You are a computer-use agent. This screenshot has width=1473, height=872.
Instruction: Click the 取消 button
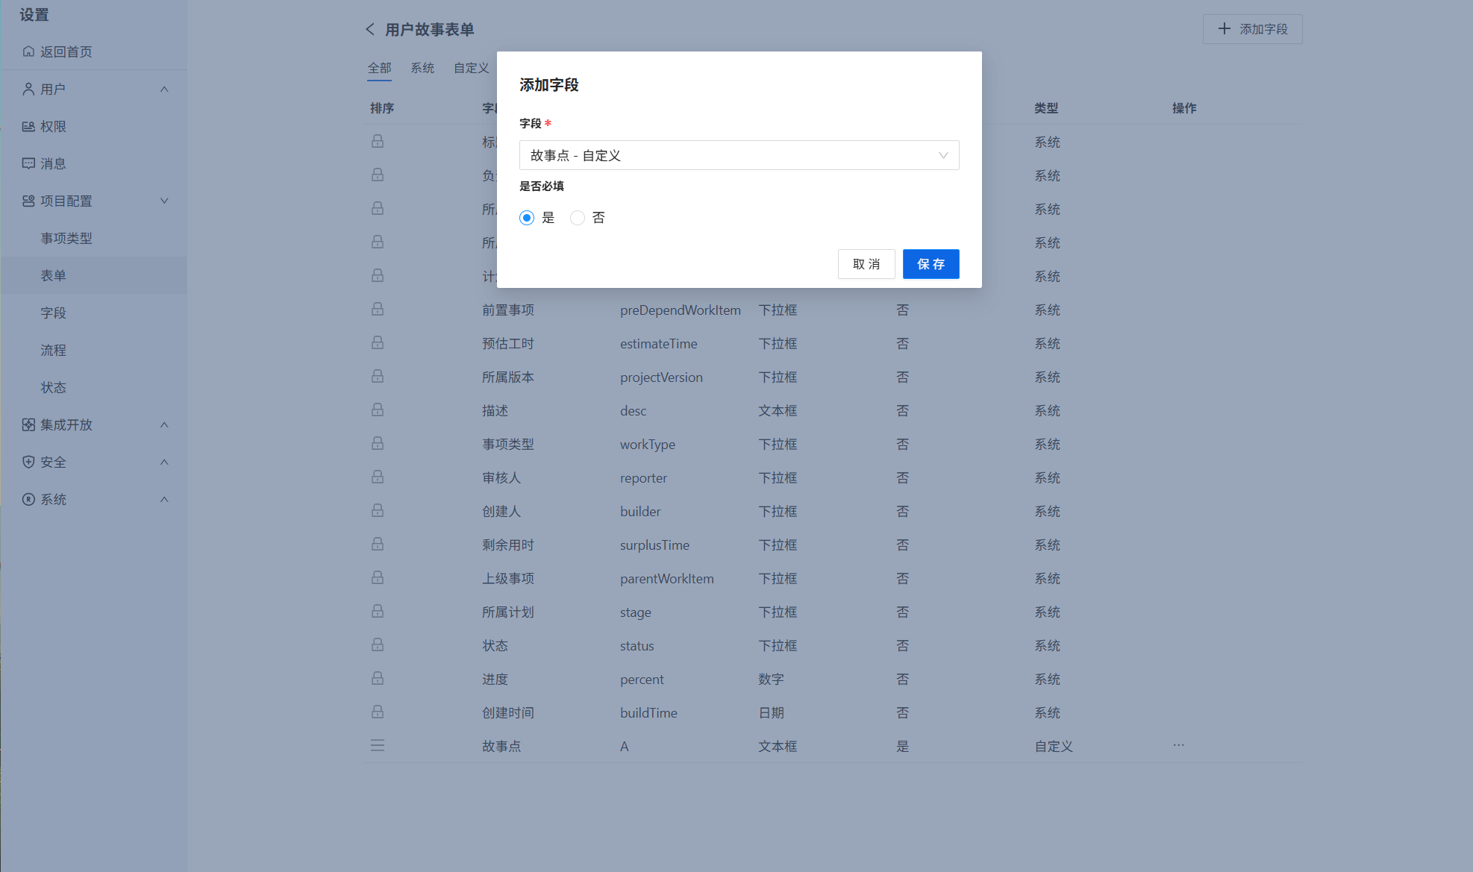pyautogui.click(x=866, y=264)
